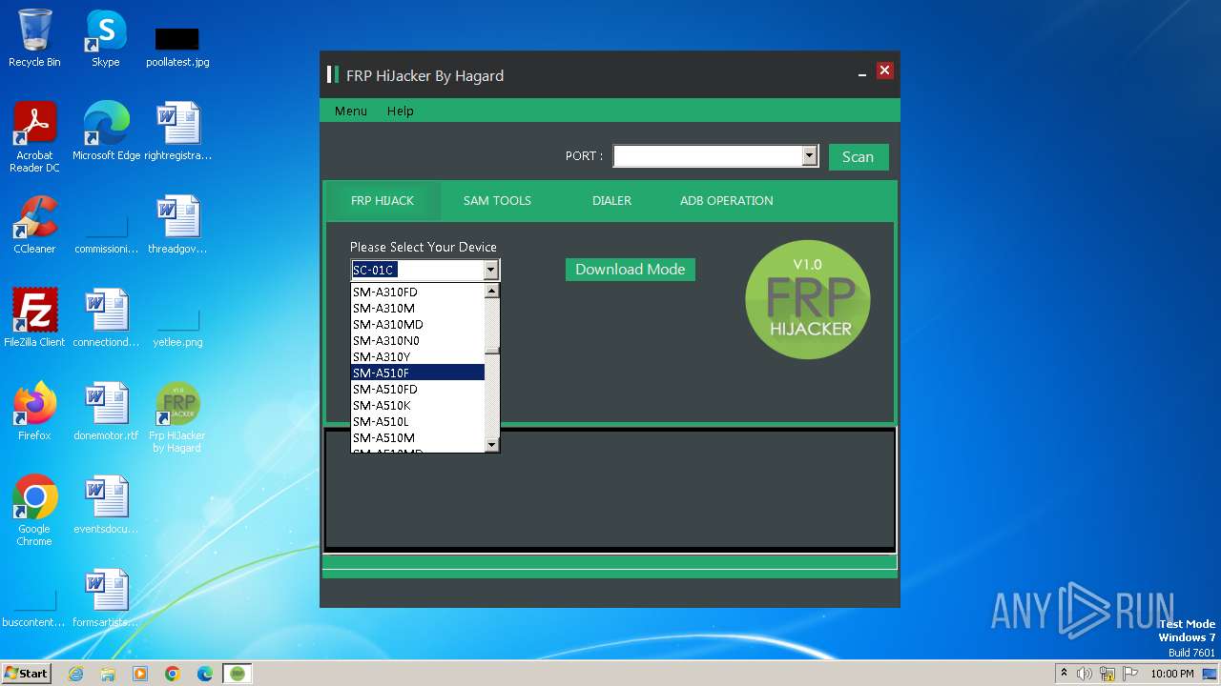Click the Scan button
Viewport: 1221px width, 686px height.
click(x=858, y=157)
